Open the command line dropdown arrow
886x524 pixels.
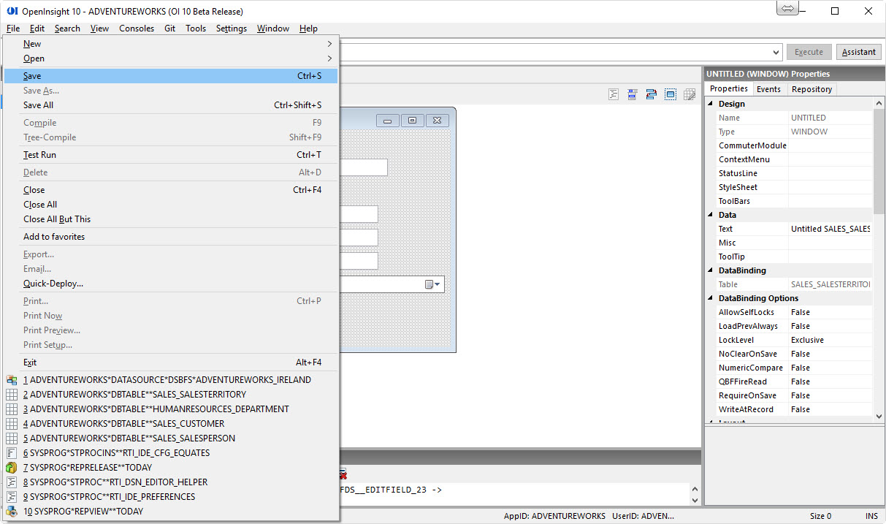click(776, 53)
